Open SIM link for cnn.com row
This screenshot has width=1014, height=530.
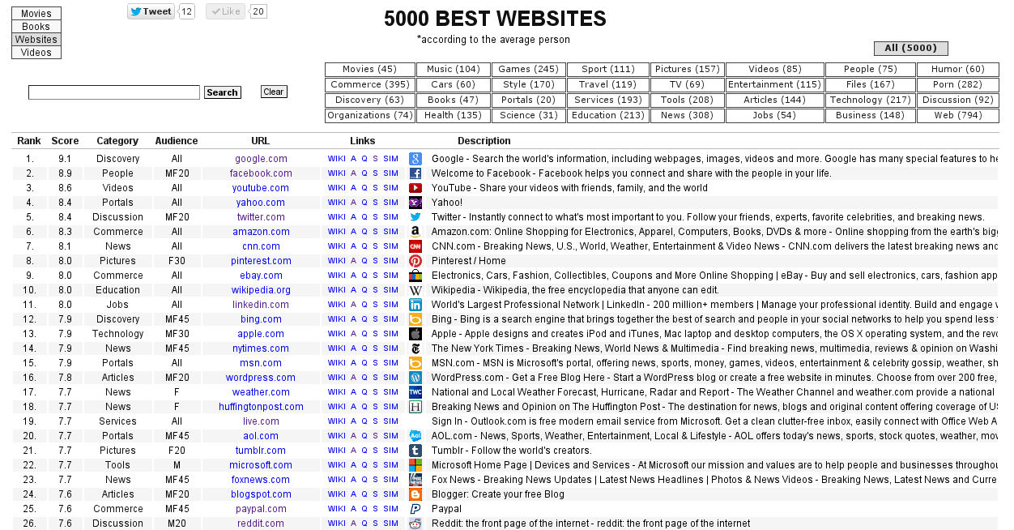391,246
